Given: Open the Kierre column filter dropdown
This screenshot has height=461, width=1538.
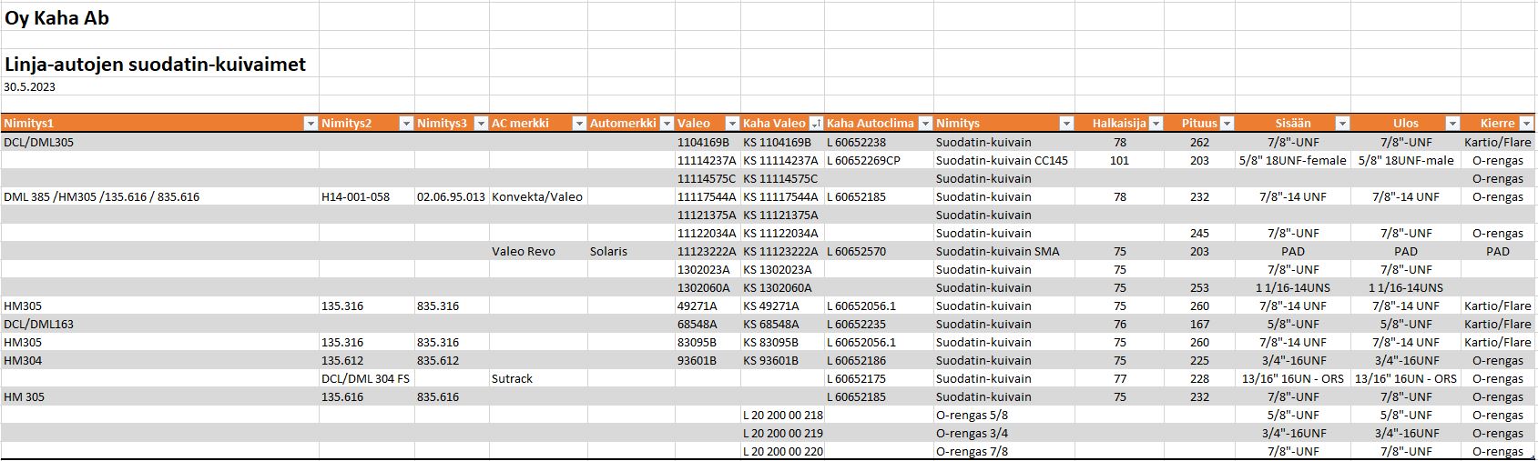Looking at the screenshot, I should tap(1525, 124).
